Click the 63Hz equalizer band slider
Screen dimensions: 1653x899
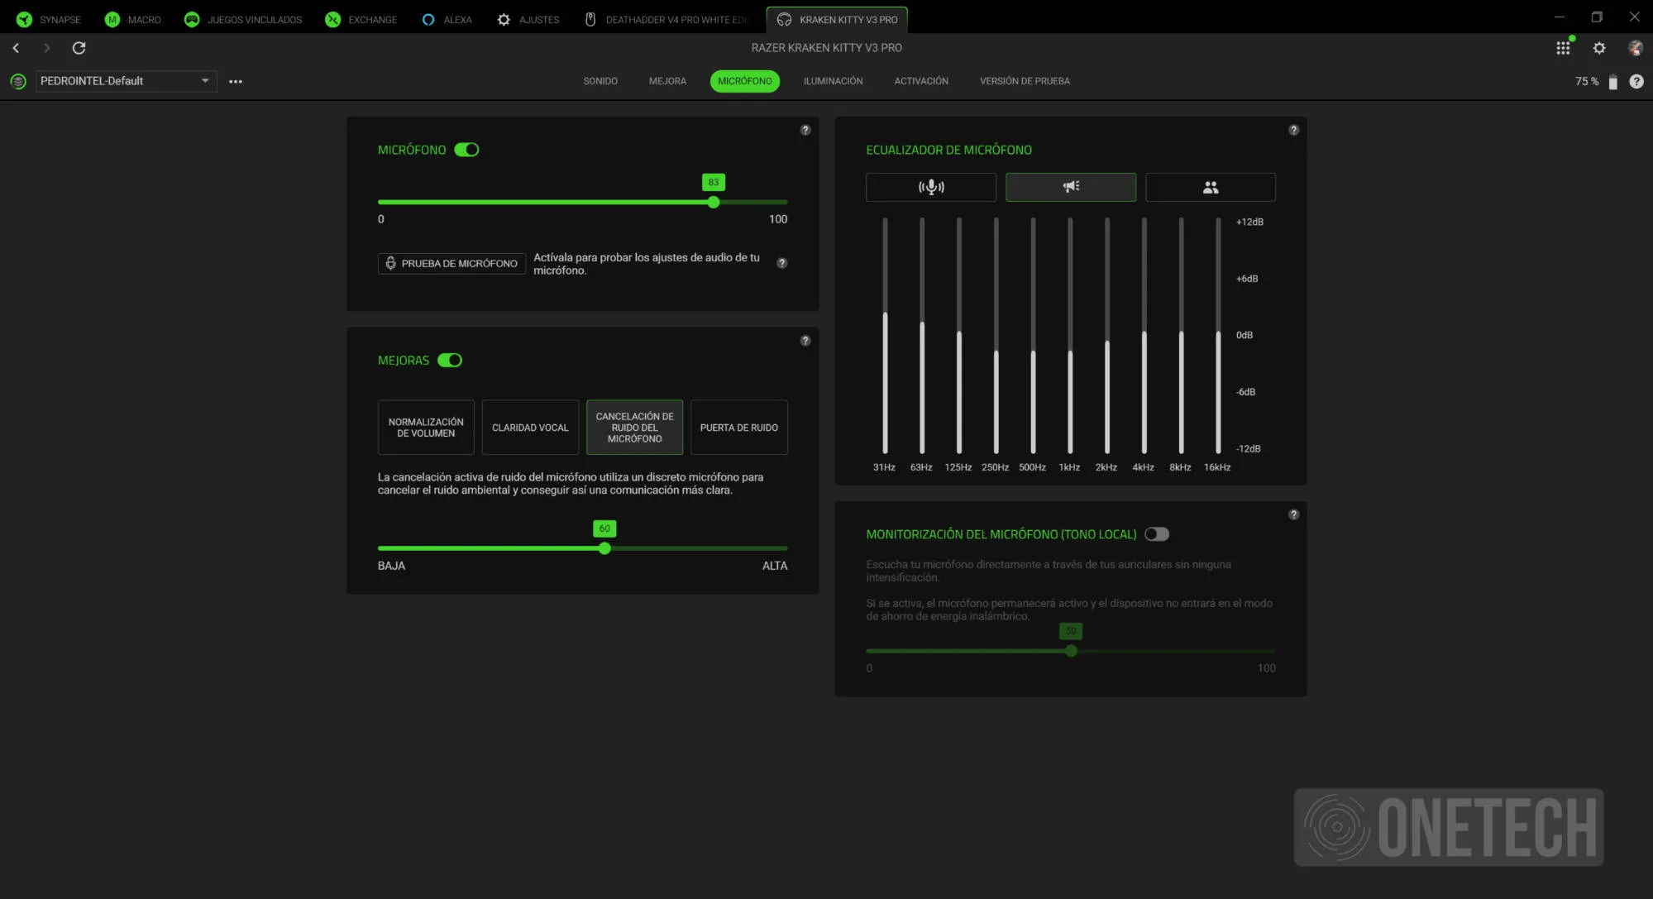(x=922, y=336)
